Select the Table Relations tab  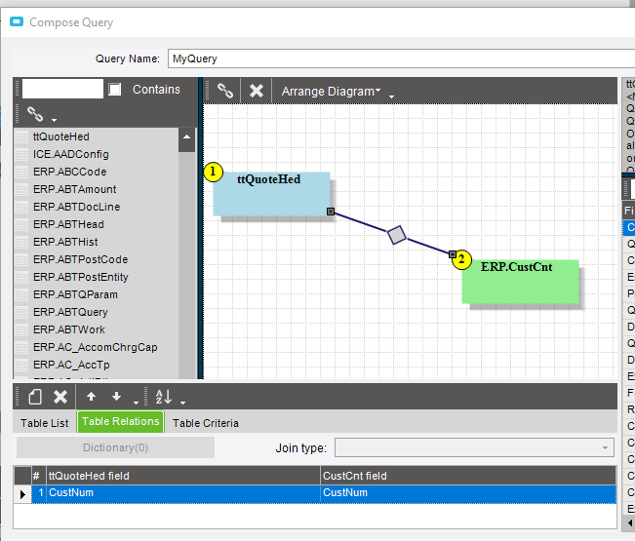pos(121,422)
